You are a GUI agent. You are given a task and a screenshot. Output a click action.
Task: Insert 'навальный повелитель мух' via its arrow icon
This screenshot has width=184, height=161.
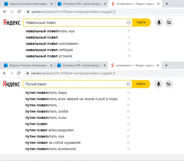129,31
